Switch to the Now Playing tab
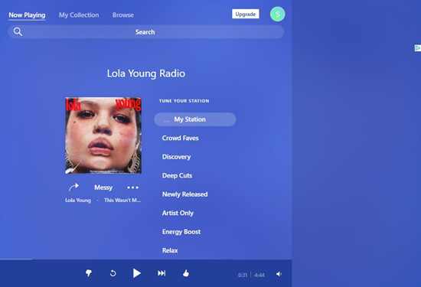 (27, 15)
